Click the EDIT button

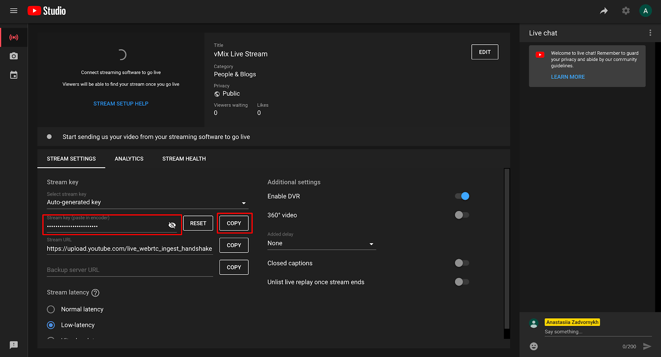pos(485,52)
